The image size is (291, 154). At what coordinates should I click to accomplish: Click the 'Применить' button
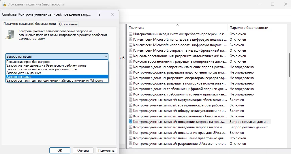point(106,150)
